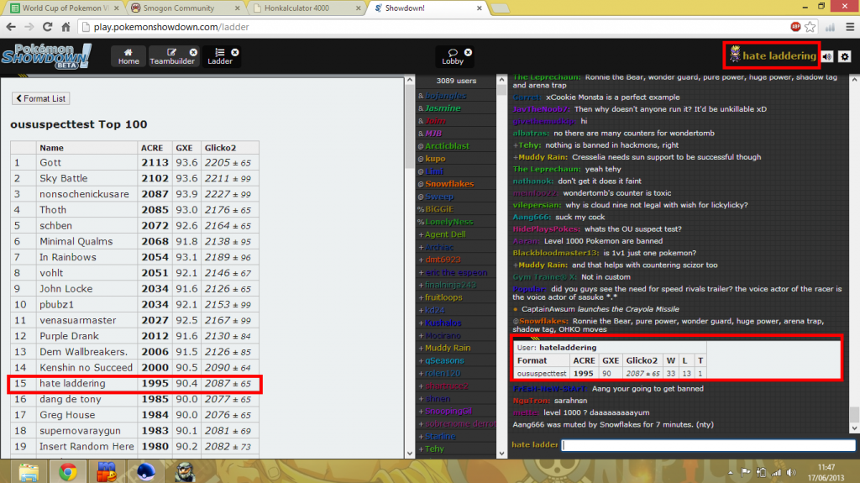Click the browser forward arrow
Image resolution: width=860 pixels, height=483 pixels.
[x=29, y=27]
